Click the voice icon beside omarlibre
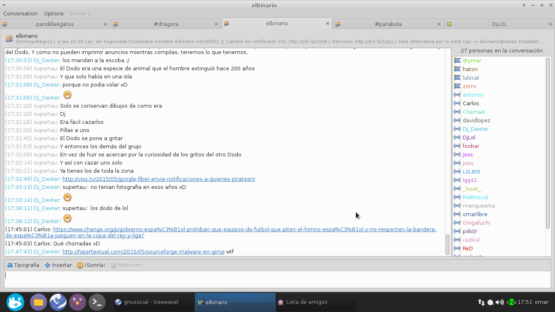Viewport: 555px width, 312px height. pyautogui.click(x=457, y=214)
